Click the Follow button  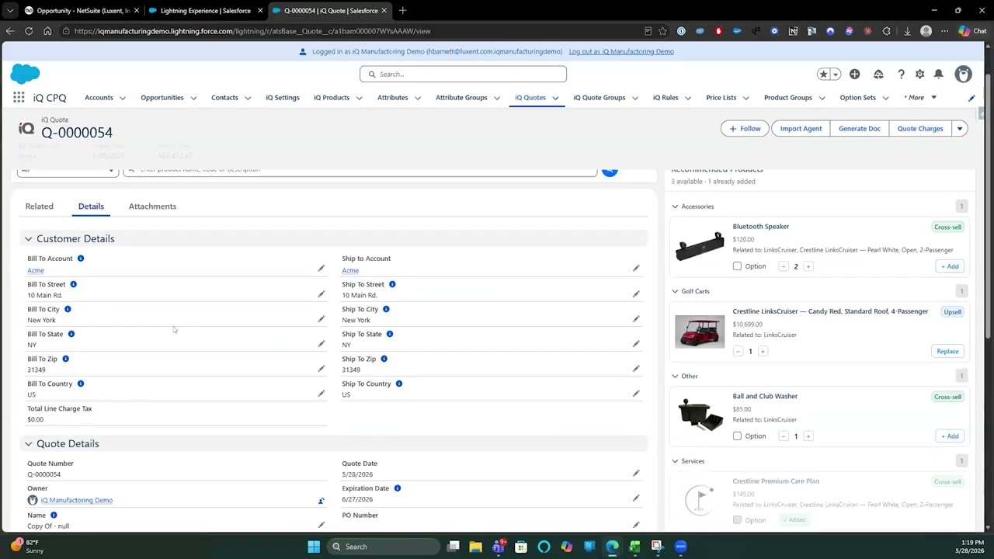click(745, 129)
